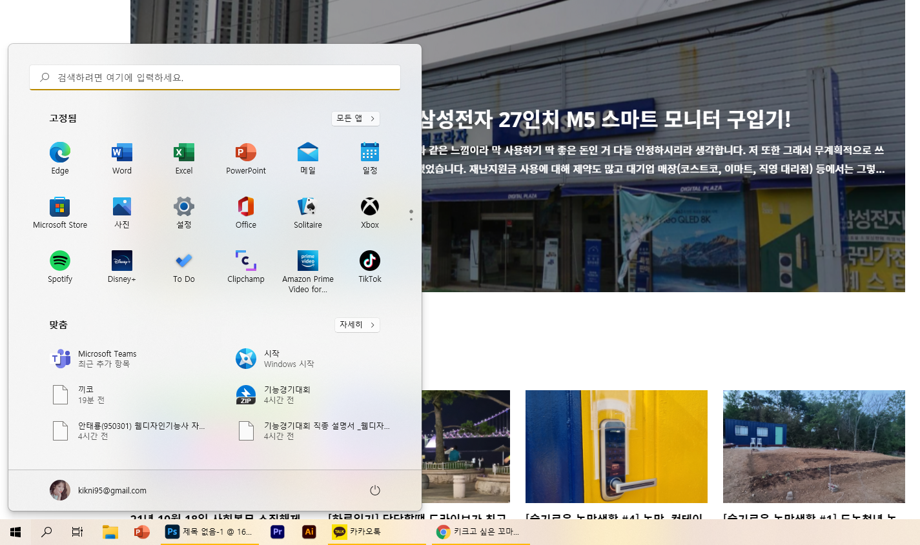Open the kikni95@gmail.com user account

[99, 490]
